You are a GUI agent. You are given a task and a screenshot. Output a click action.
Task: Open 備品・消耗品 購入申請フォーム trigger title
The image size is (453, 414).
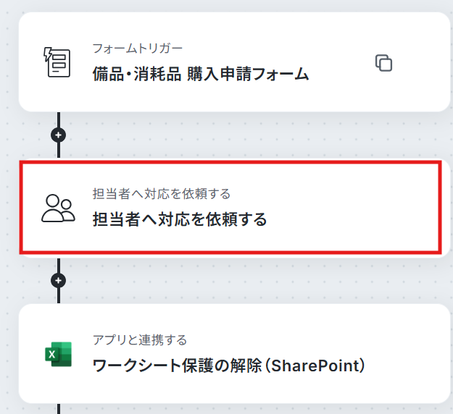click(201, 74)
